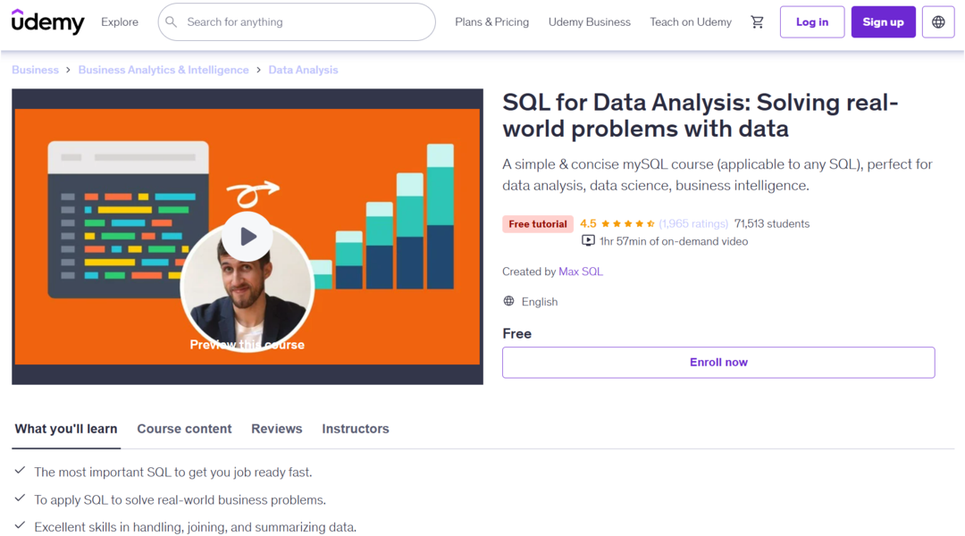Go to Business Analytics & Intelligence breadcrumb
The height and width of the screenshot is (536, 965).
(x=164, y=70)
